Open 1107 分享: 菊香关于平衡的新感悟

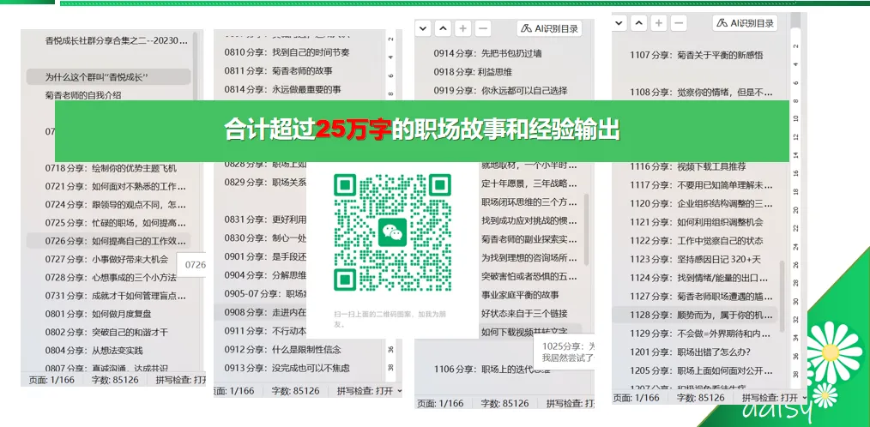(697, 55)
